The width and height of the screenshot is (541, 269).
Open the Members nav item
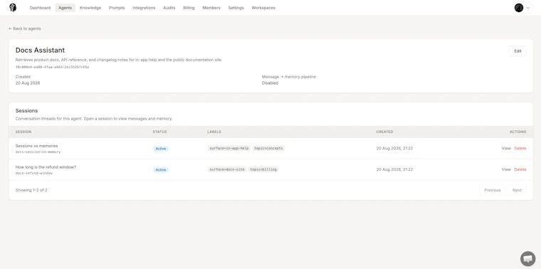click(x=211, y=8)
